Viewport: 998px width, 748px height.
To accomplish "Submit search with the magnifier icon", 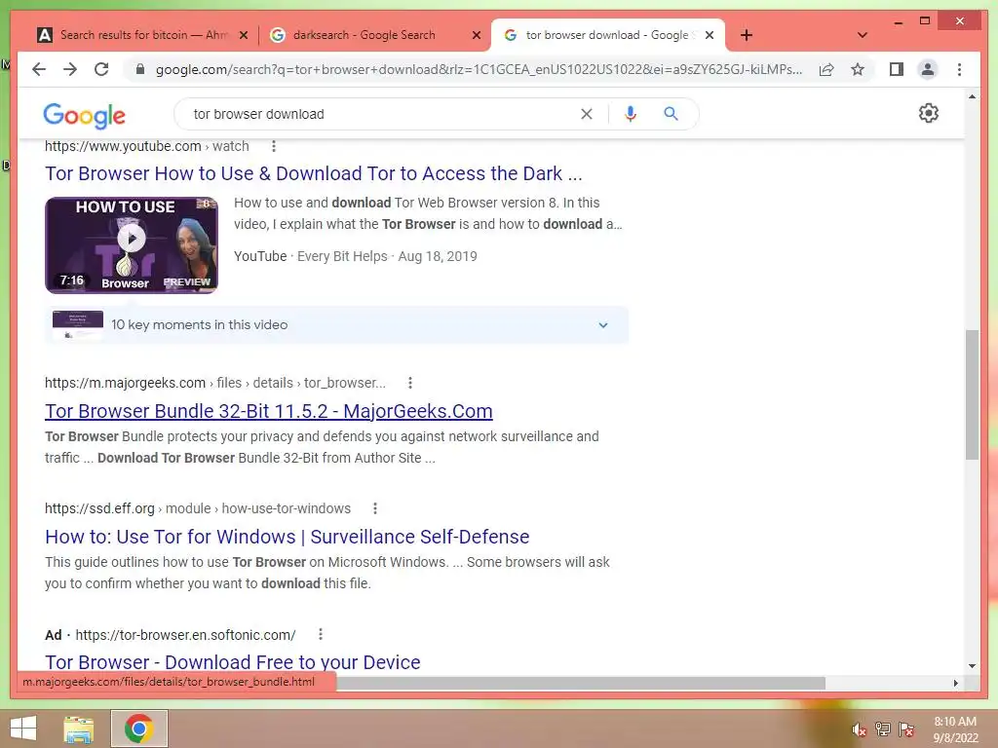I will [671, 114].
